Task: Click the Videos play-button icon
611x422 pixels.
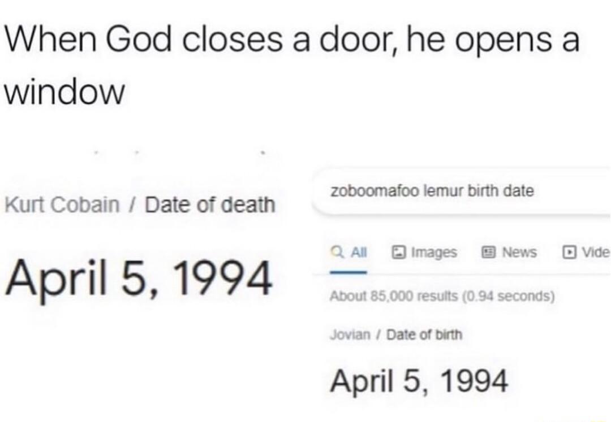Action: [x=571, y=253]
